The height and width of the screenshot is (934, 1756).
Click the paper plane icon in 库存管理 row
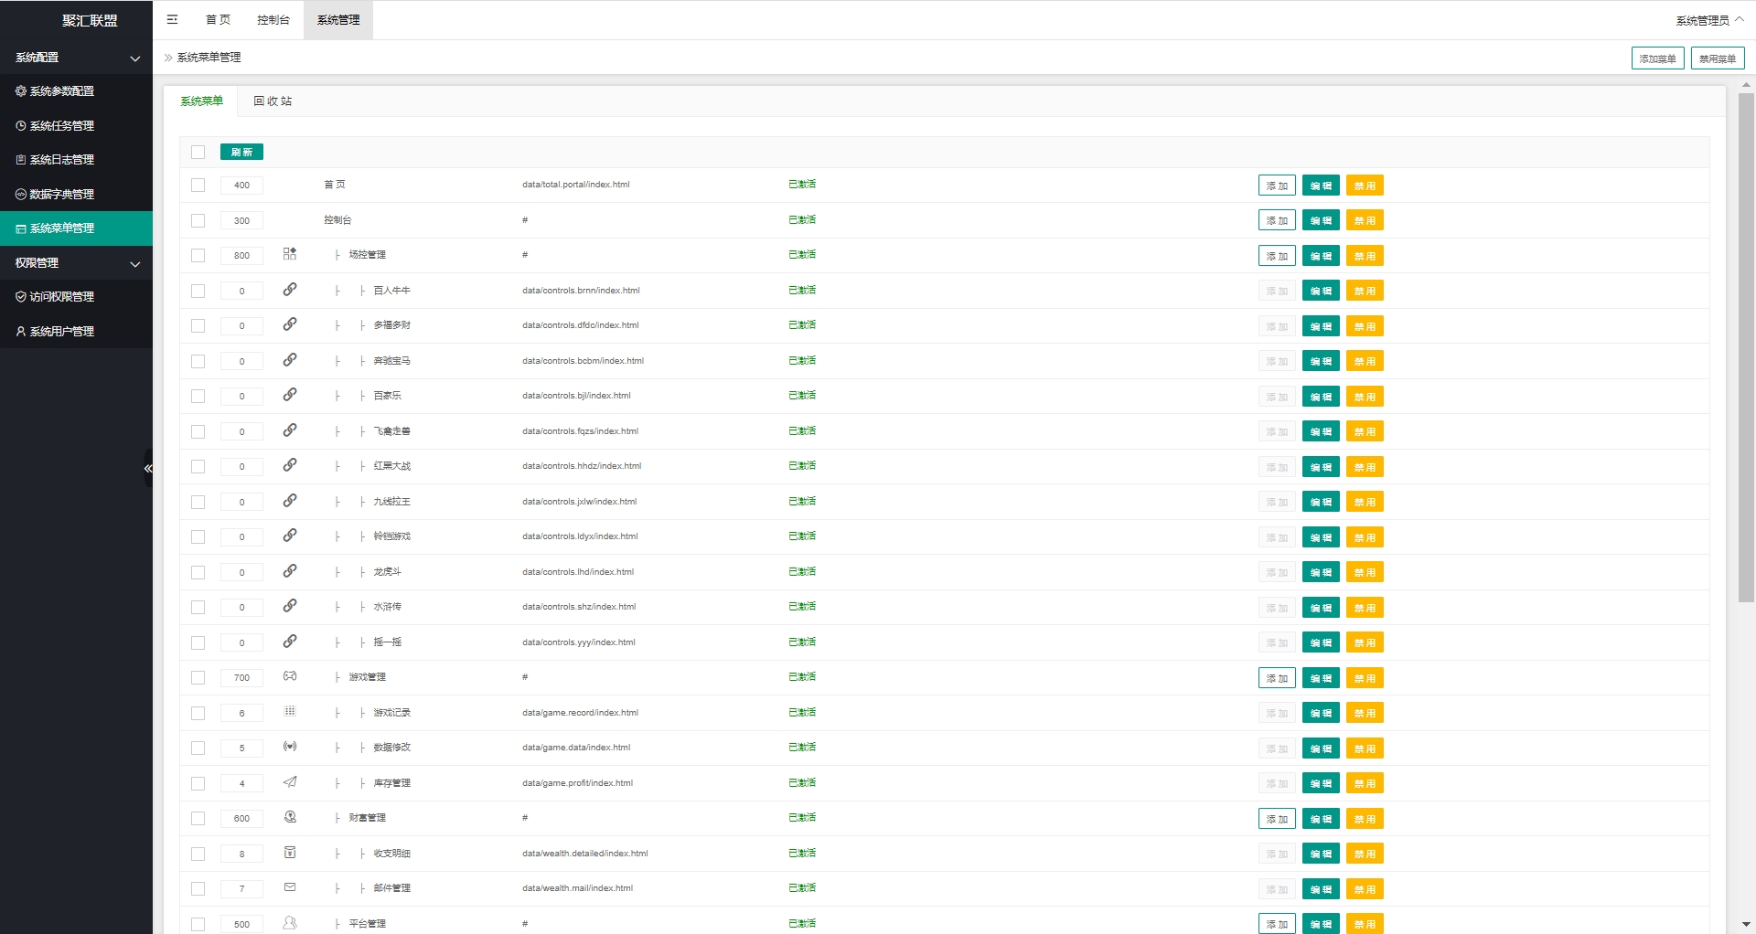click(x=289, y=782)
